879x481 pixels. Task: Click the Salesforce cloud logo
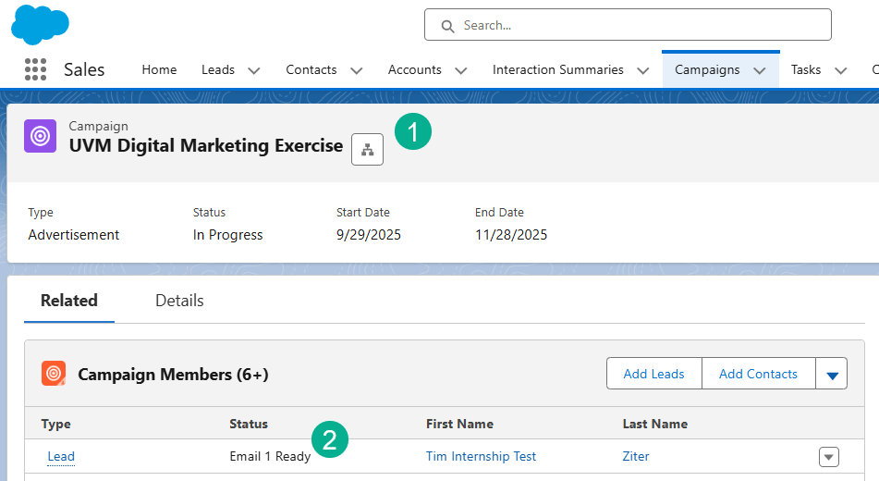(x=40, y=24)
